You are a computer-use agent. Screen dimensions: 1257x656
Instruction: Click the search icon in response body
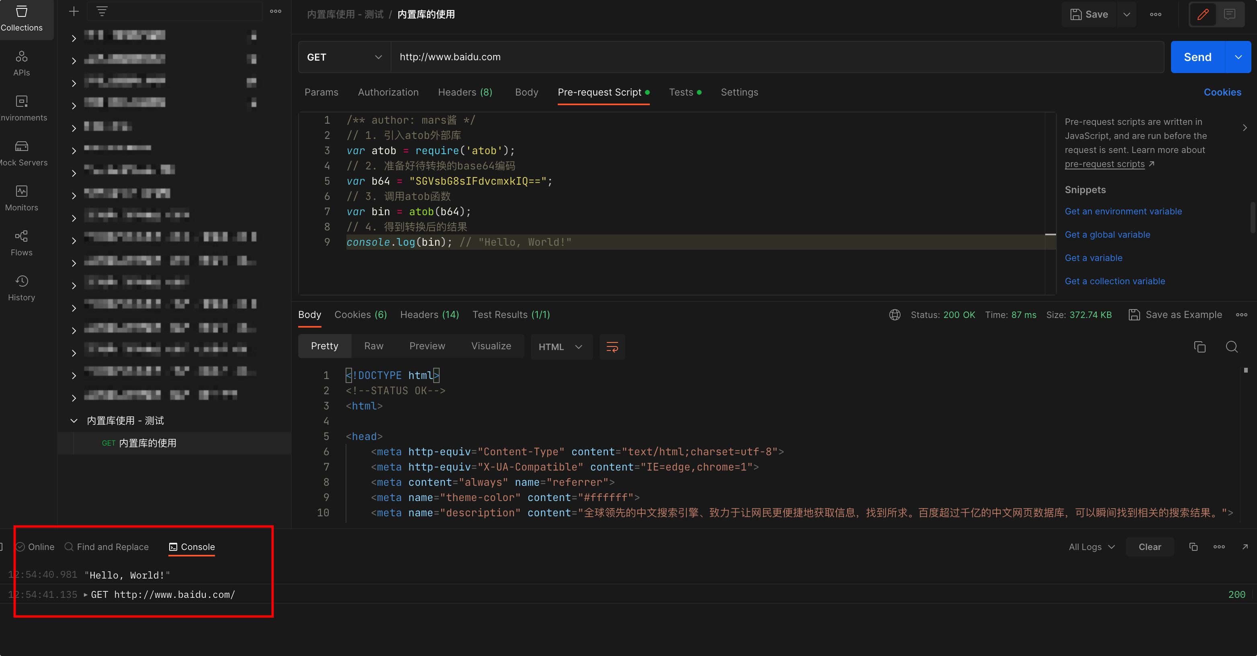click(1231, 346)
